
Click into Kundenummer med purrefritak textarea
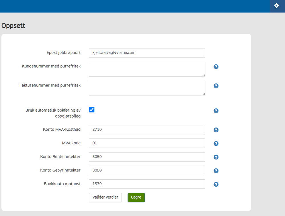click(x=147, y=69)
